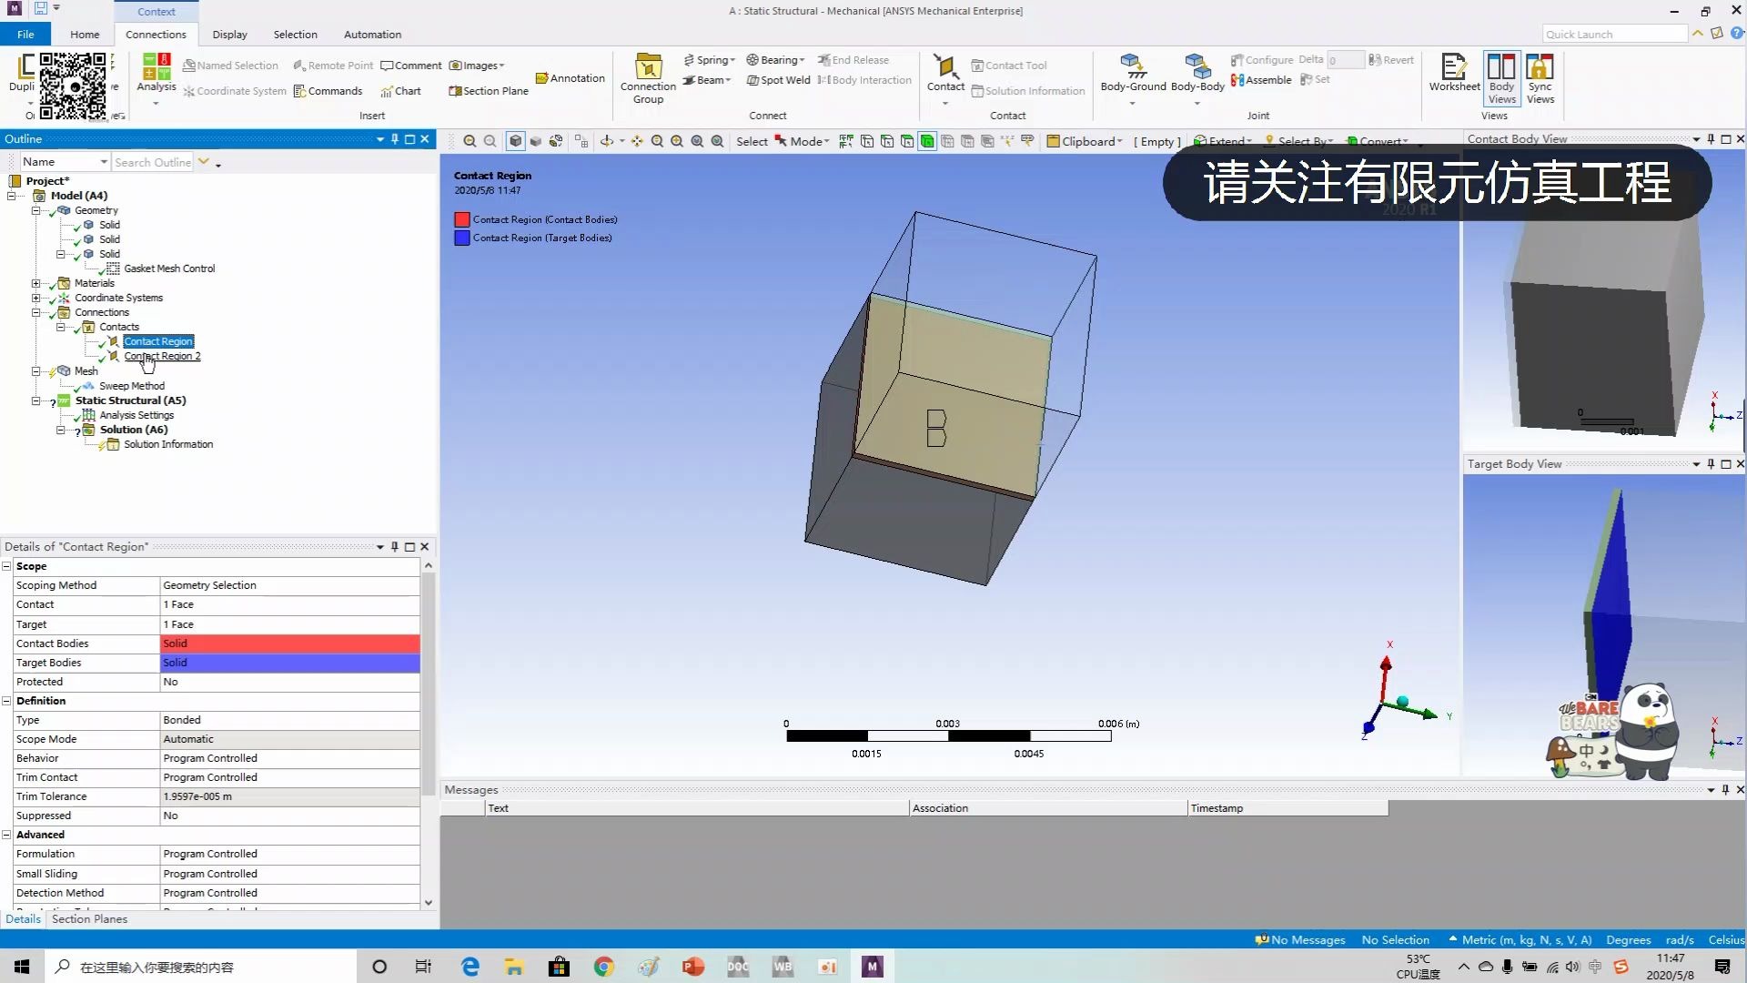Screen dimensions: 1747x983
Task: Select Contact Region in outline tree
Action: pos(158,341)
